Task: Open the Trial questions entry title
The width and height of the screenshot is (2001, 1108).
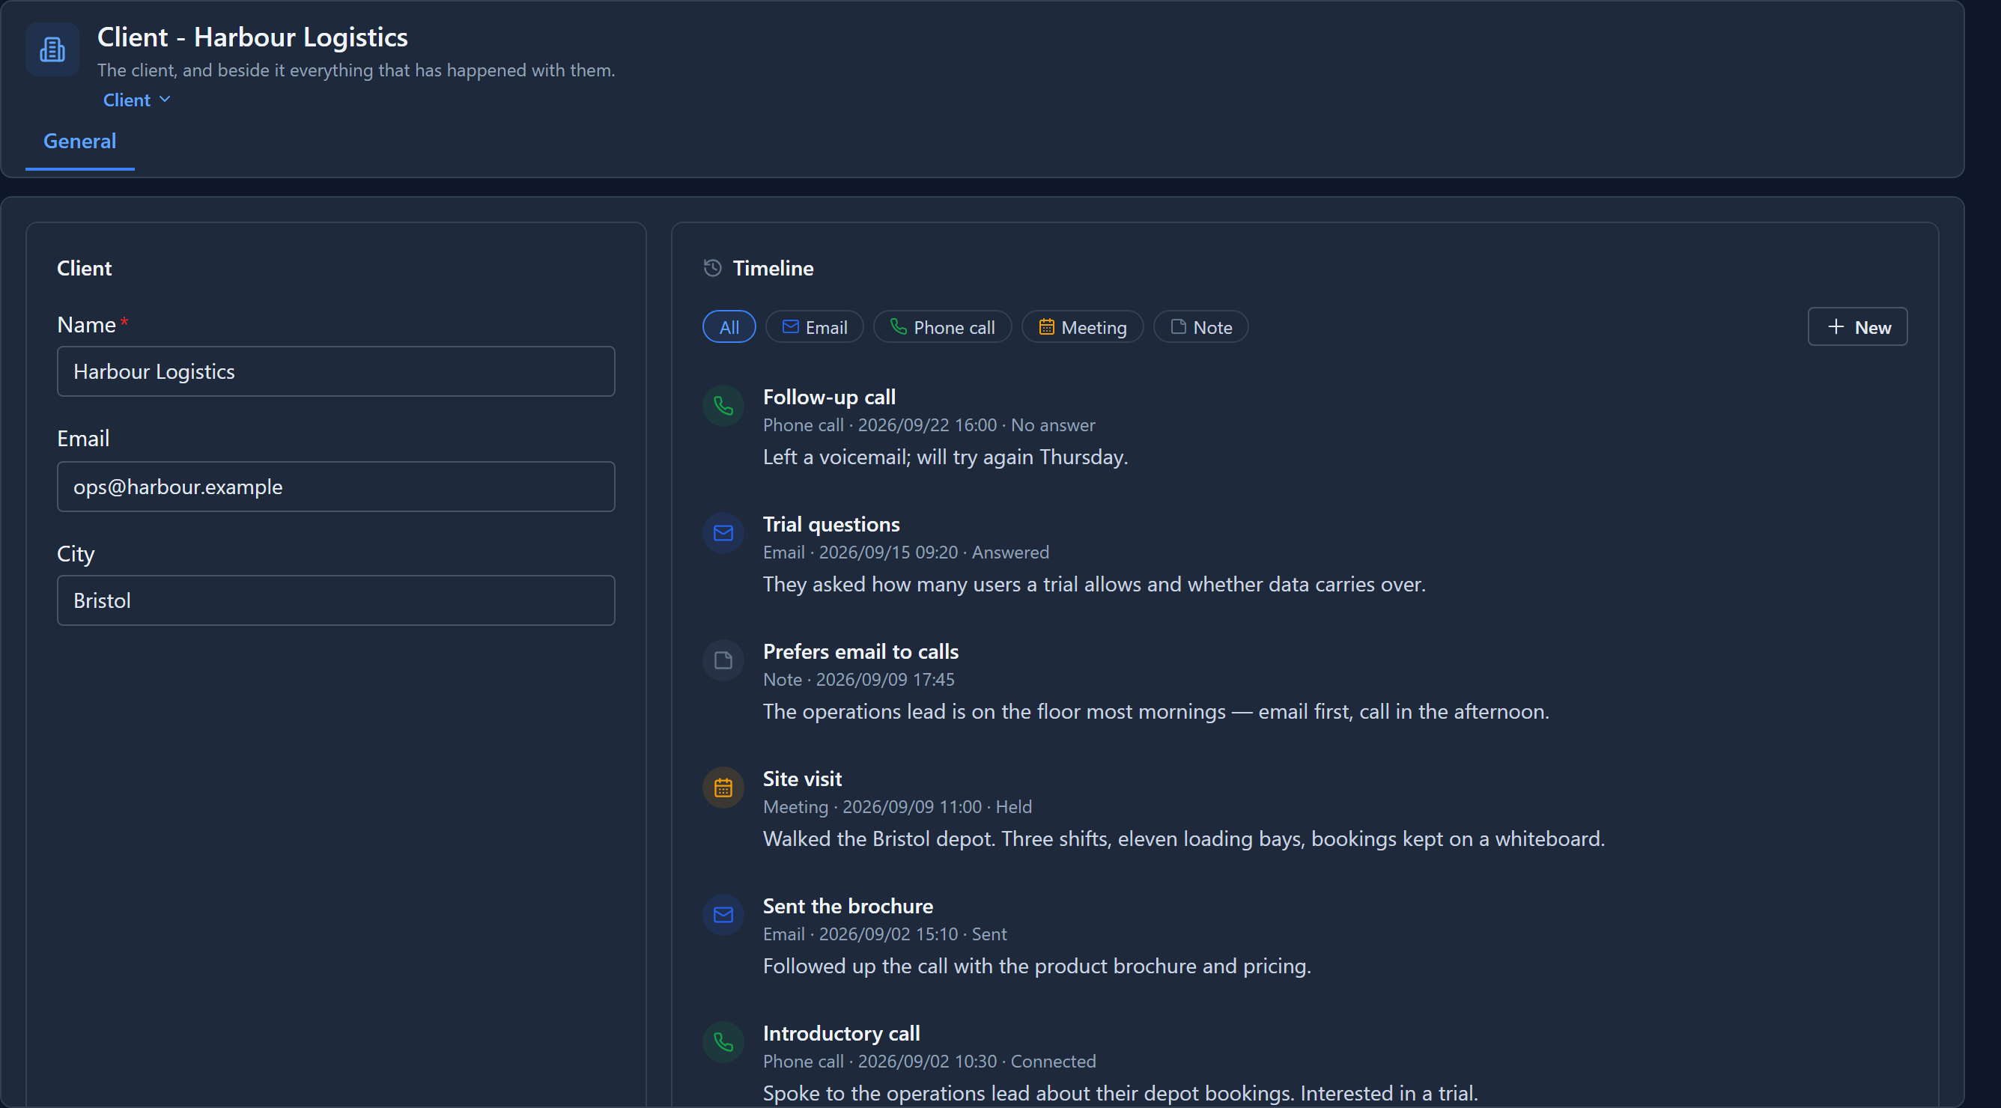Action: pos(831,525)
